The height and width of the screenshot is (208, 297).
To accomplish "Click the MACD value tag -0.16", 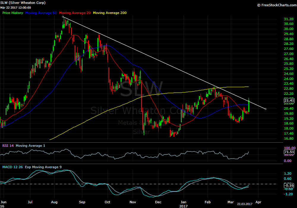I will pos(289,185).
